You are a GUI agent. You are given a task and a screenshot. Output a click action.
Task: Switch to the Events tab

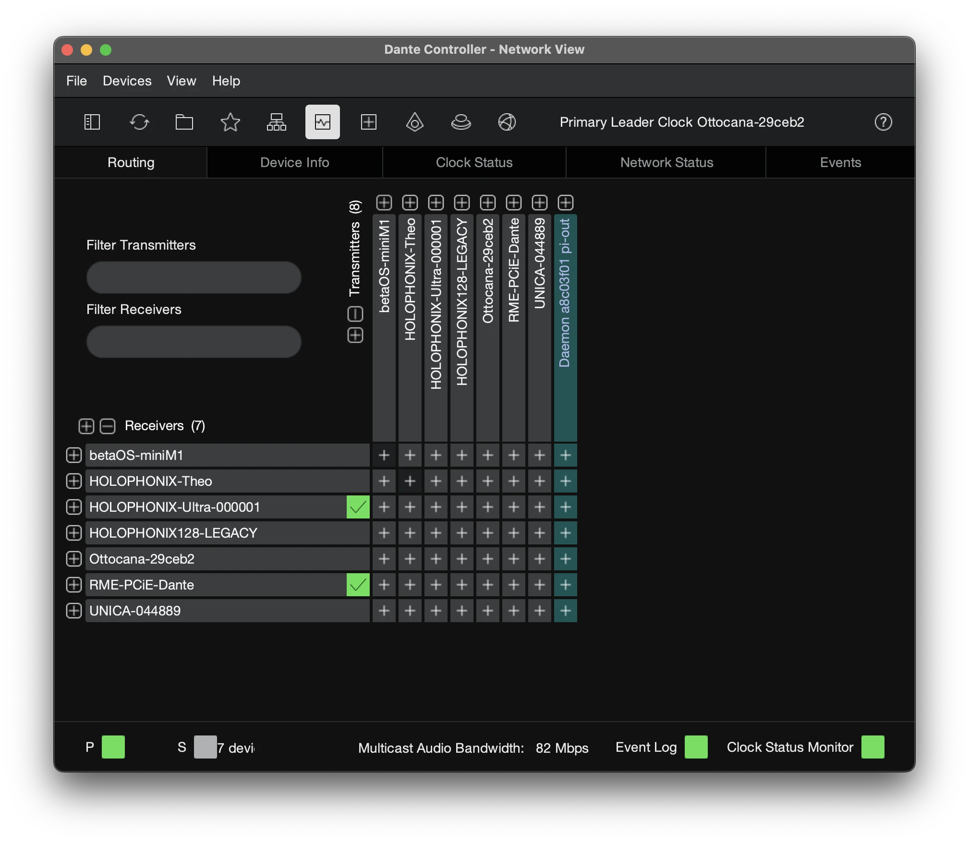[840, 162]
